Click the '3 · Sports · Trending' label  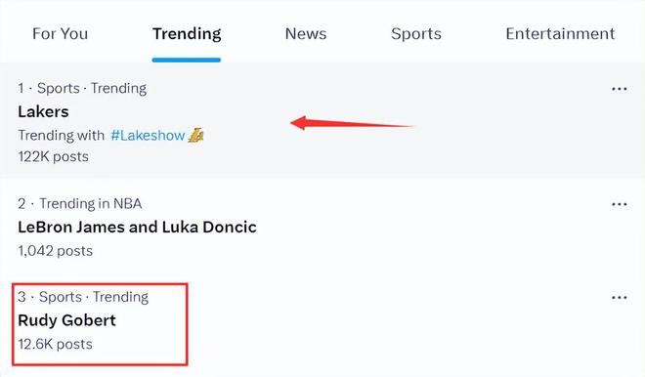pos(83,297)
